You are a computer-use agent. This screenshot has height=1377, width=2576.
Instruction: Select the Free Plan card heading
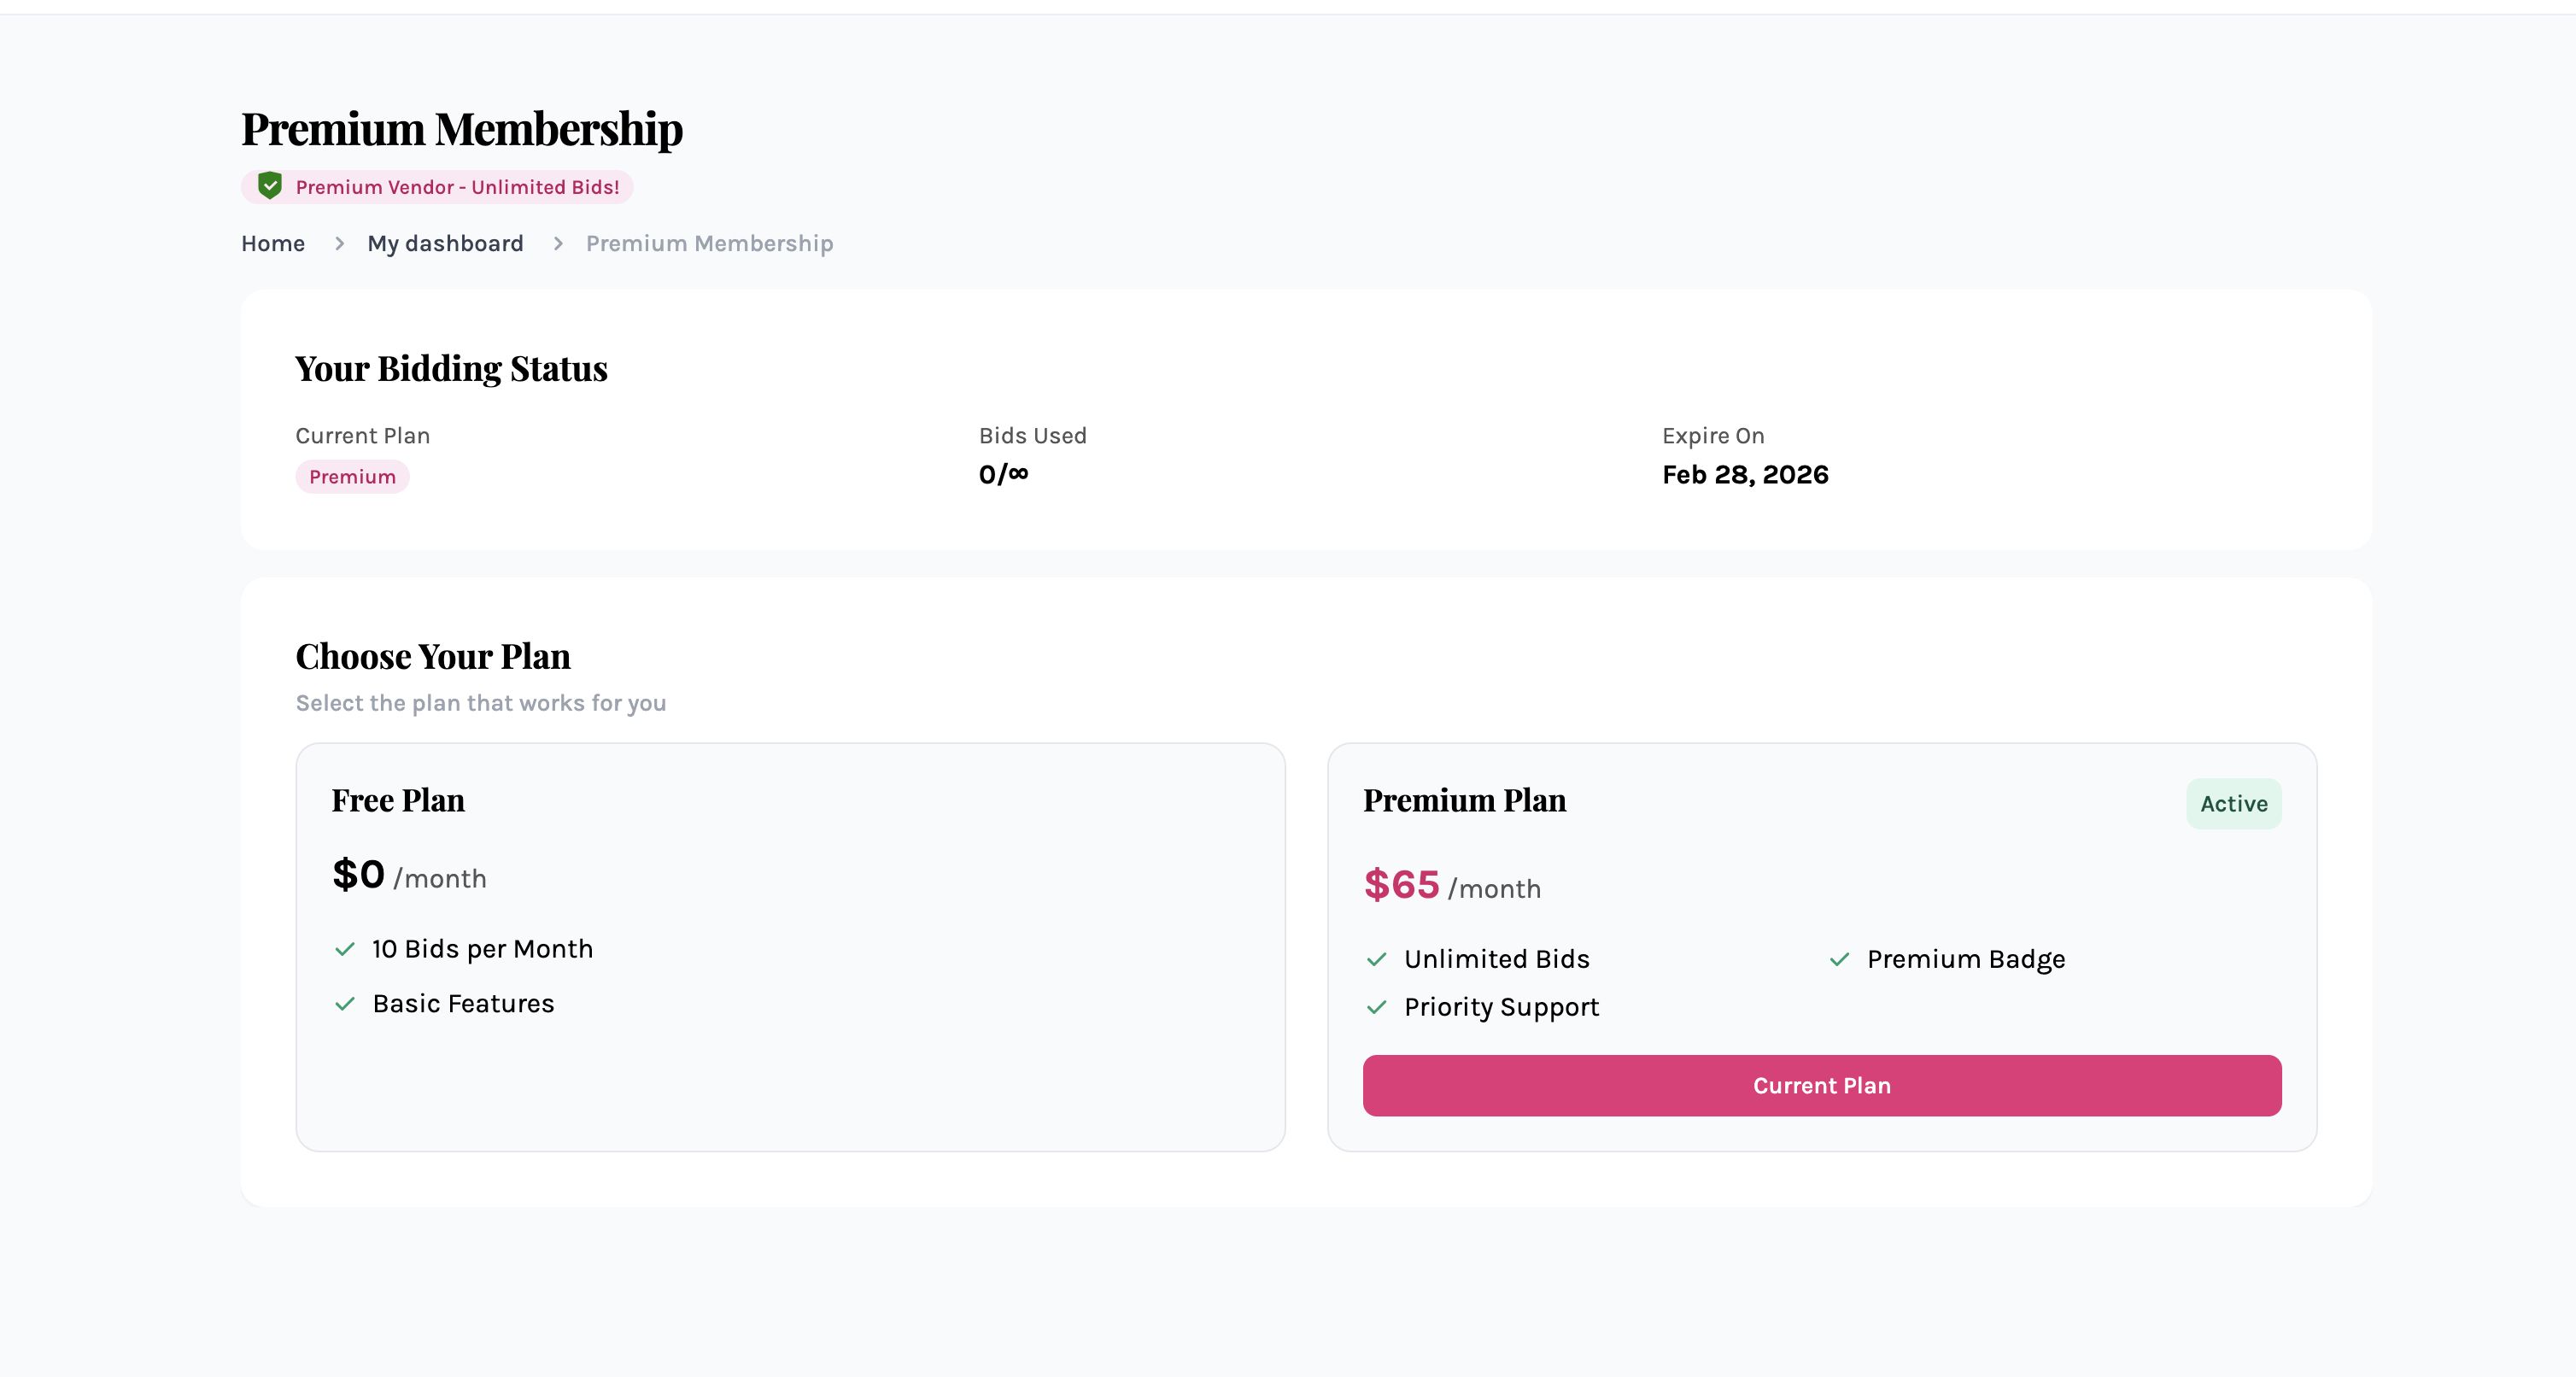398,800
